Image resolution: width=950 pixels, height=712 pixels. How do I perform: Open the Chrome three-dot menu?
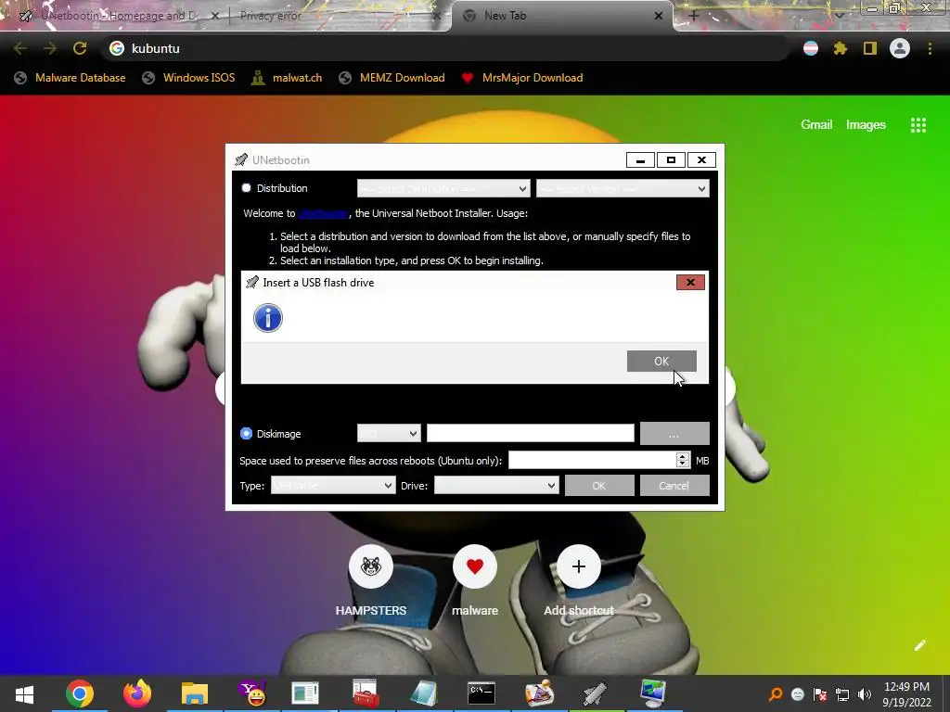coord(930,48)
